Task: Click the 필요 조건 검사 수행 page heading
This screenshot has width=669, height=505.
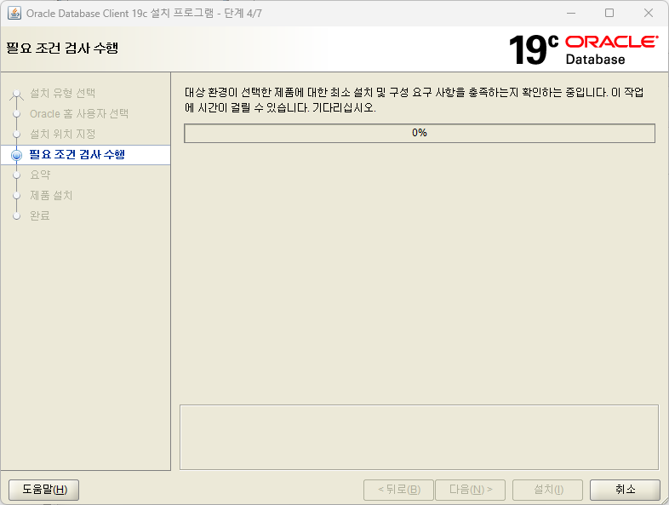Action: coord(62,48)
